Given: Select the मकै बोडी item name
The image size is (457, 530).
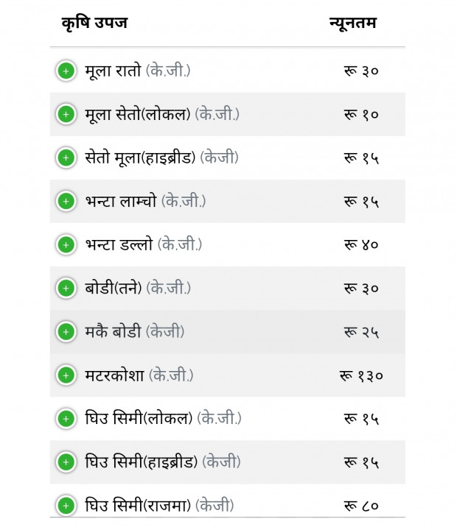Looking at the screenshot, I should point(113,331).
